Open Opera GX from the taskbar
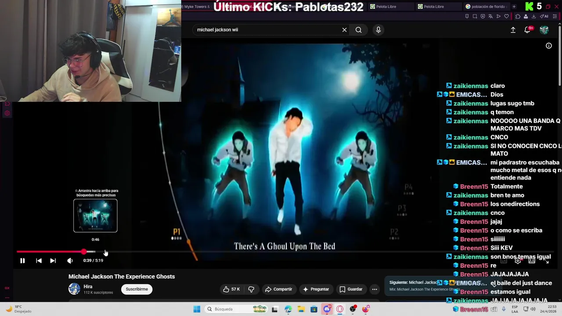Viewport: 562px width, 316px height. click(340, 309)
